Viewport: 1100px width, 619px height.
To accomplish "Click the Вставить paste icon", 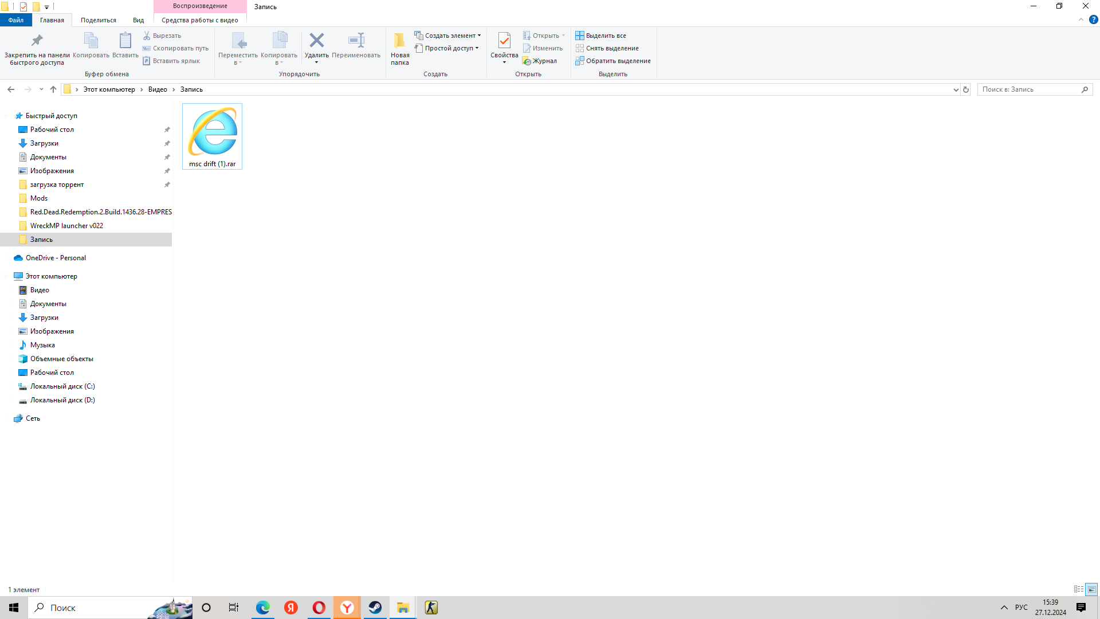I will click(125, 46).
